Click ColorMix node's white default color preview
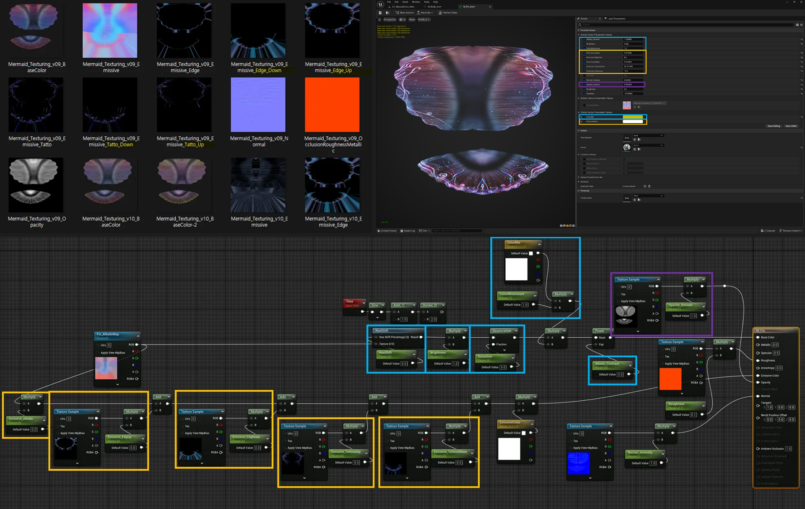The height and width of the screenshot is (509, 805). [x=516, y=269]
